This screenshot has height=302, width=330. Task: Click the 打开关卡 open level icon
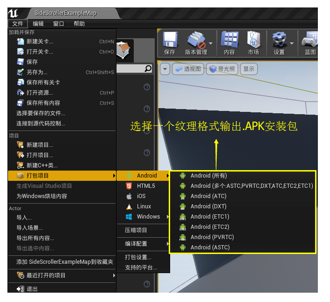coord(21,52)
